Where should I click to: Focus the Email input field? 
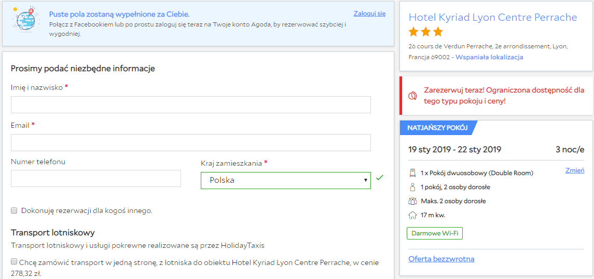190,143
